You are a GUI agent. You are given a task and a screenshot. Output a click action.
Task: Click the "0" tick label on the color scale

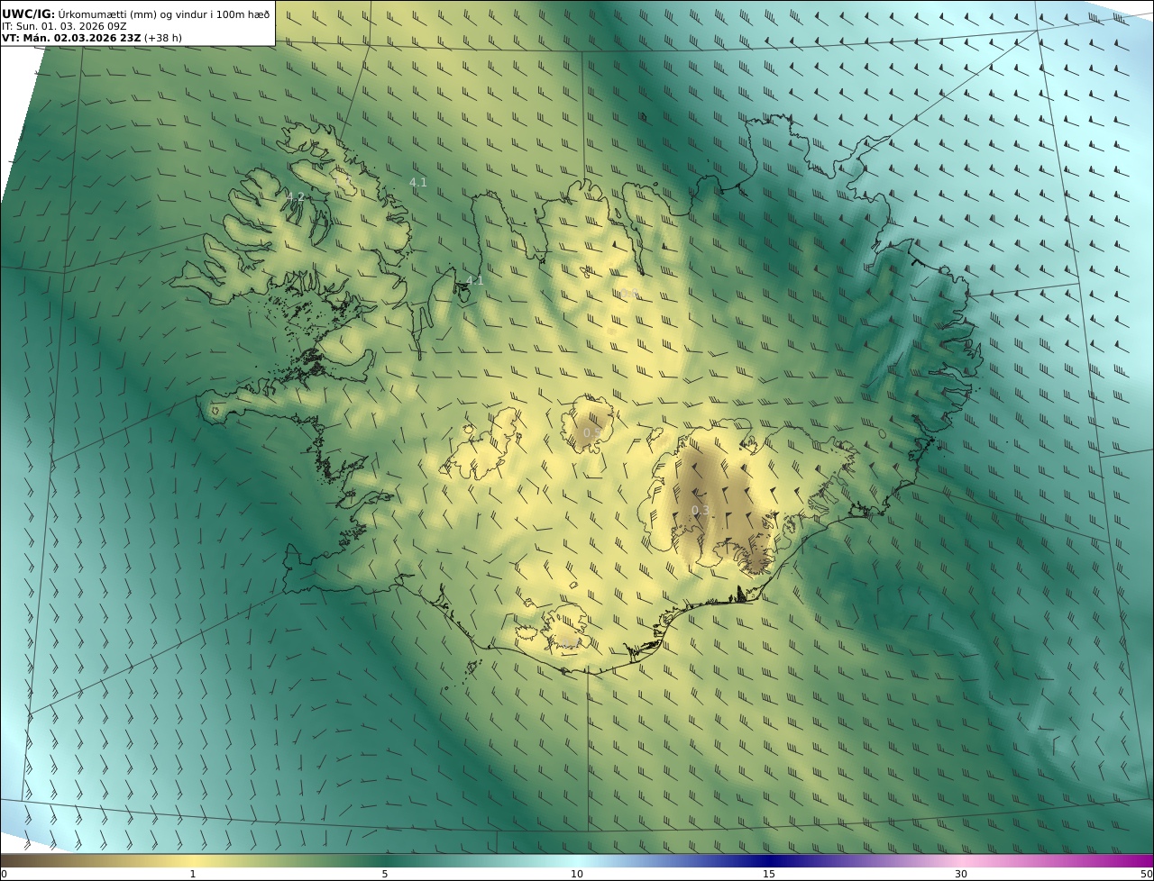(4, 874)
